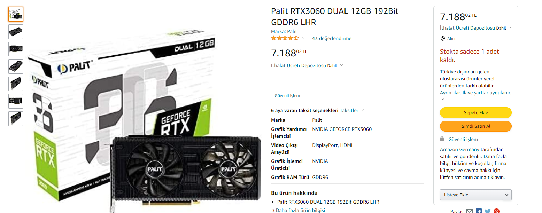The height and width of the screenshot is (213, 542).
Task: Click the location pin icon near Alıcı
Action: pyautogui.click(x=443, y=39)
